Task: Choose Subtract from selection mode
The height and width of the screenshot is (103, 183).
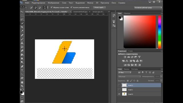Action: coord(39,8)
